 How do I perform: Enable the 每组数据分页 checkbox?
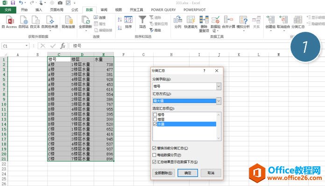coord(154,155)
